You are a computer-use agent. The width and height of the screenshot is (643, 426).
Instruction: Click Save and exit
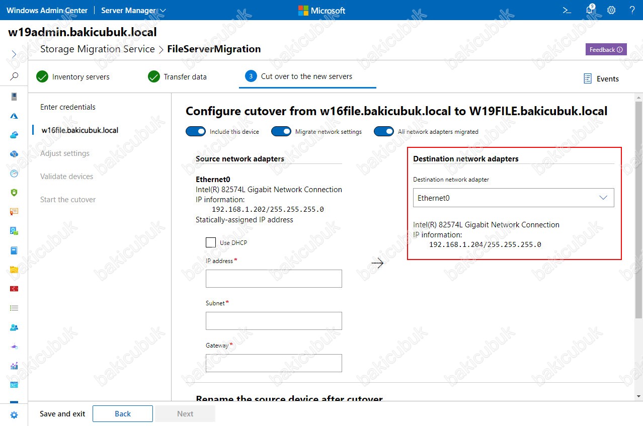[x=62, y=413]
